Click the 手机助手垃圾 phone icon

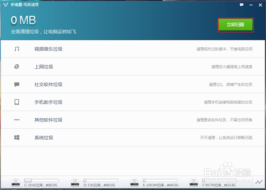(x=17, y=102)
